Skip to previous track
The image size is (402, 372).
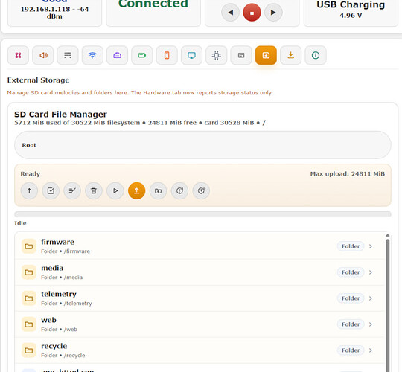(x=231, y=13)
